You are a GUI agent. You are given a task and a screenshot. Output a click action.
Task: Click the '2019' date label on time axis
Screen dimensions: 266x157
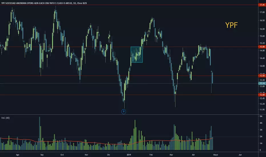pyautogui.click(x=129, y=155)
